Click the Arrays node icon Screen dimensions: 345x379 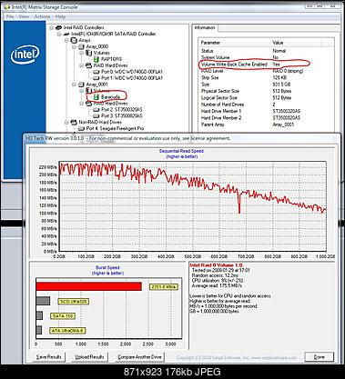tap(74, 40)
